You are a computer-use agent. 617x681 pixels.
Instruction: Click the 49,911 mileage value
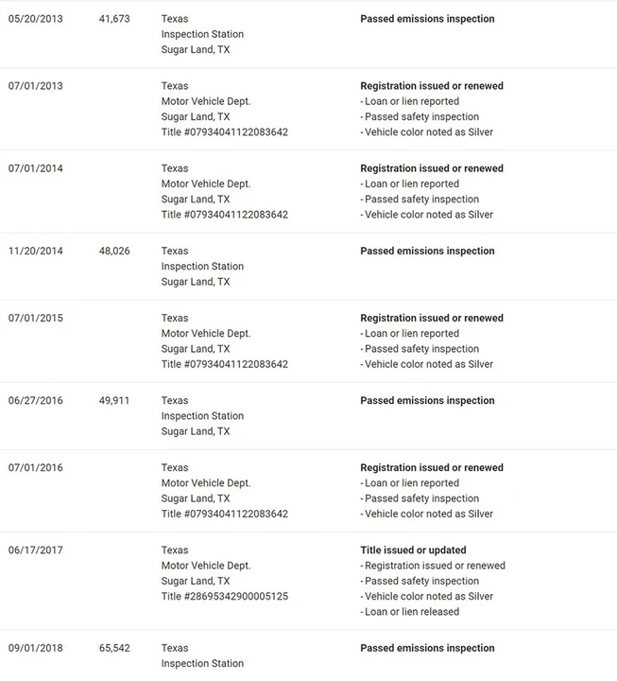click(114, 400)
